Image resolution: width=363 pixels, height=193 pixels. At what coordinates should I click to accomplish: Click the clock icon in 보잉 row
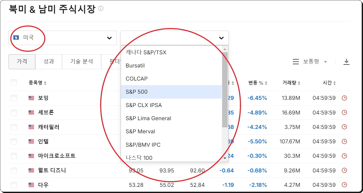344,98
